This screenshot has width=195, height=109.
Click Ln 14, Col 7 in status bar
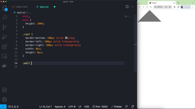(x=45, y=107)
